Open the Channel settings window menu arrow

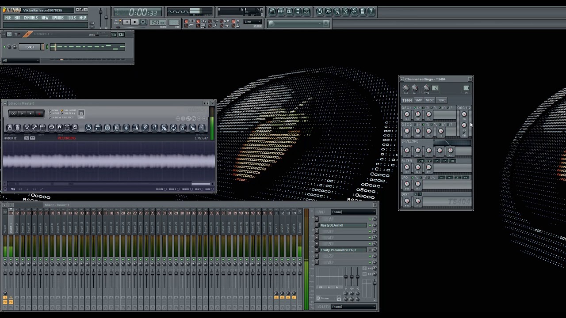click(402, 79)
